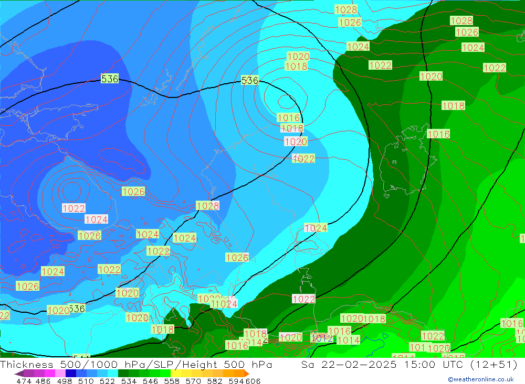The width and height of the screenshot is (525, 384).
Task: Choose the darkest green legend swatch
Action: pos(123,374)
